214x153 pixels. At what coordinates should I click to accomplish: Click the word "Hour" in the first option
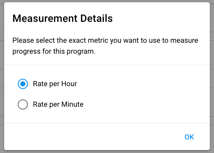[69, 84]
